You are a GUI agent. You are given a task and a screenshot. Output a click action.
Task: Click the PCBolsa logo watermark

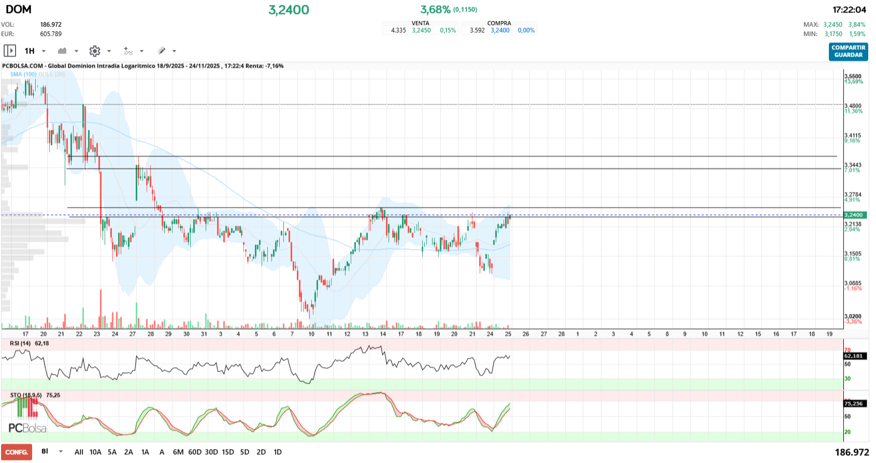pyautogui.click(x=27, y=428)
